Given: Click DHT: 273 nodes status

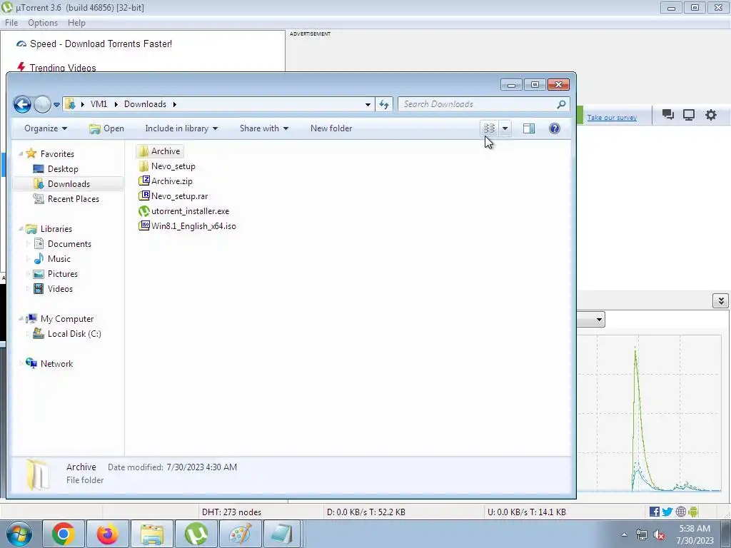Looking at the screenshot, I should [231, 512].
